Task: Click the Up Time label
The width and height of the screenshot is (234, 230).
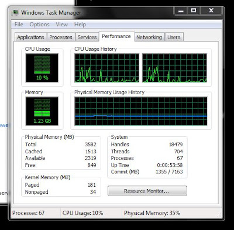Action: click(x=120, y=165)
